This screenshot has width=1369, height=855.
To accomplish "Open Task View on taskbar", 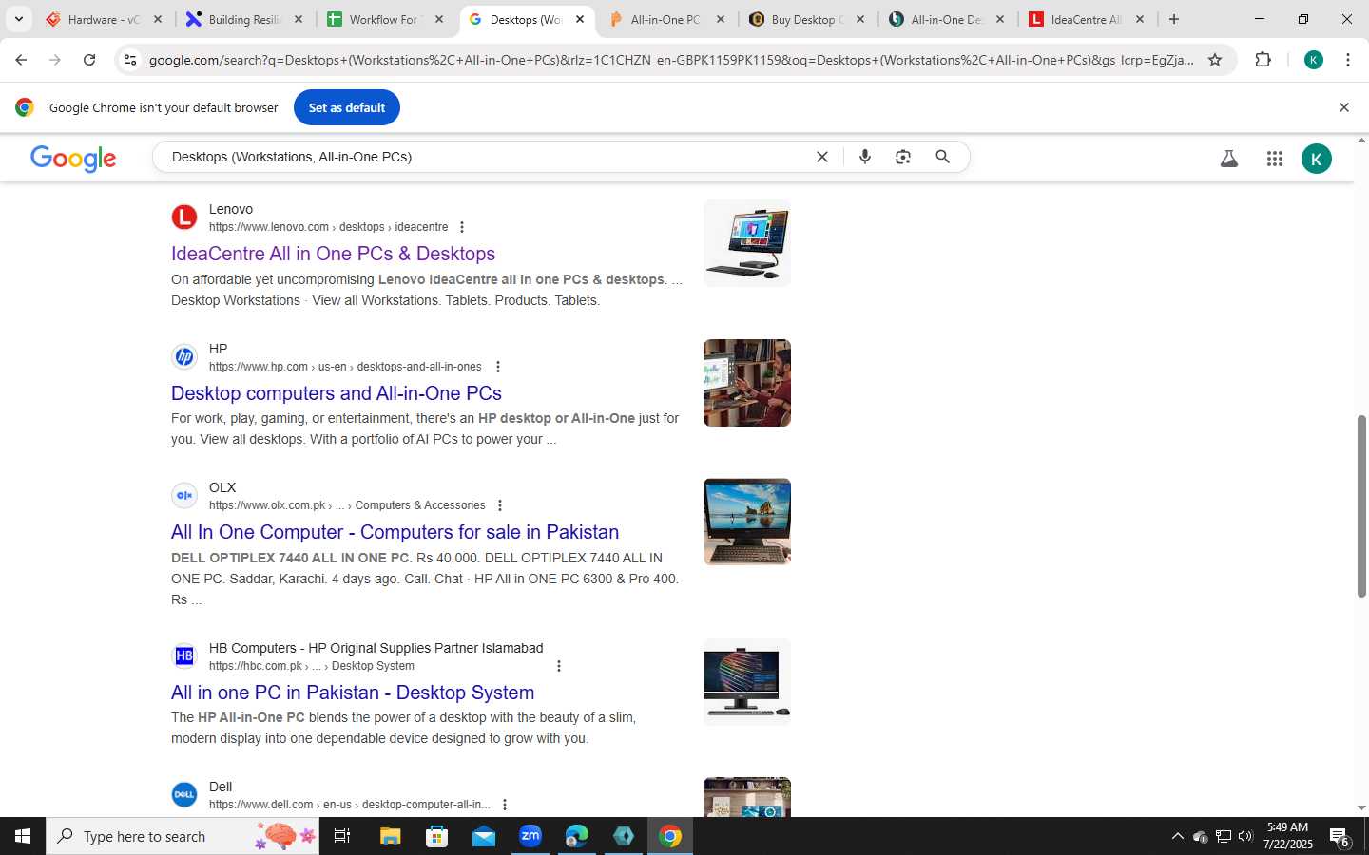I will coord(342,836).
